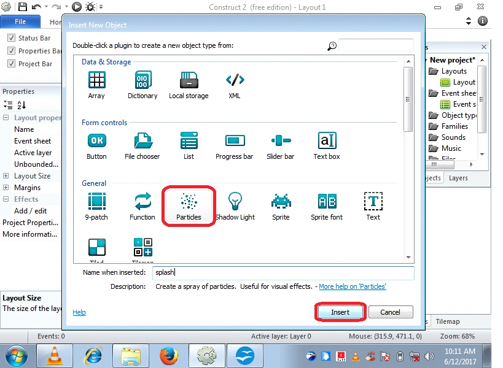Pick the Tiled Background checkered icon
Image resolution: width=503 pixels, height=368 pixels.
click(x=96, y=247)
